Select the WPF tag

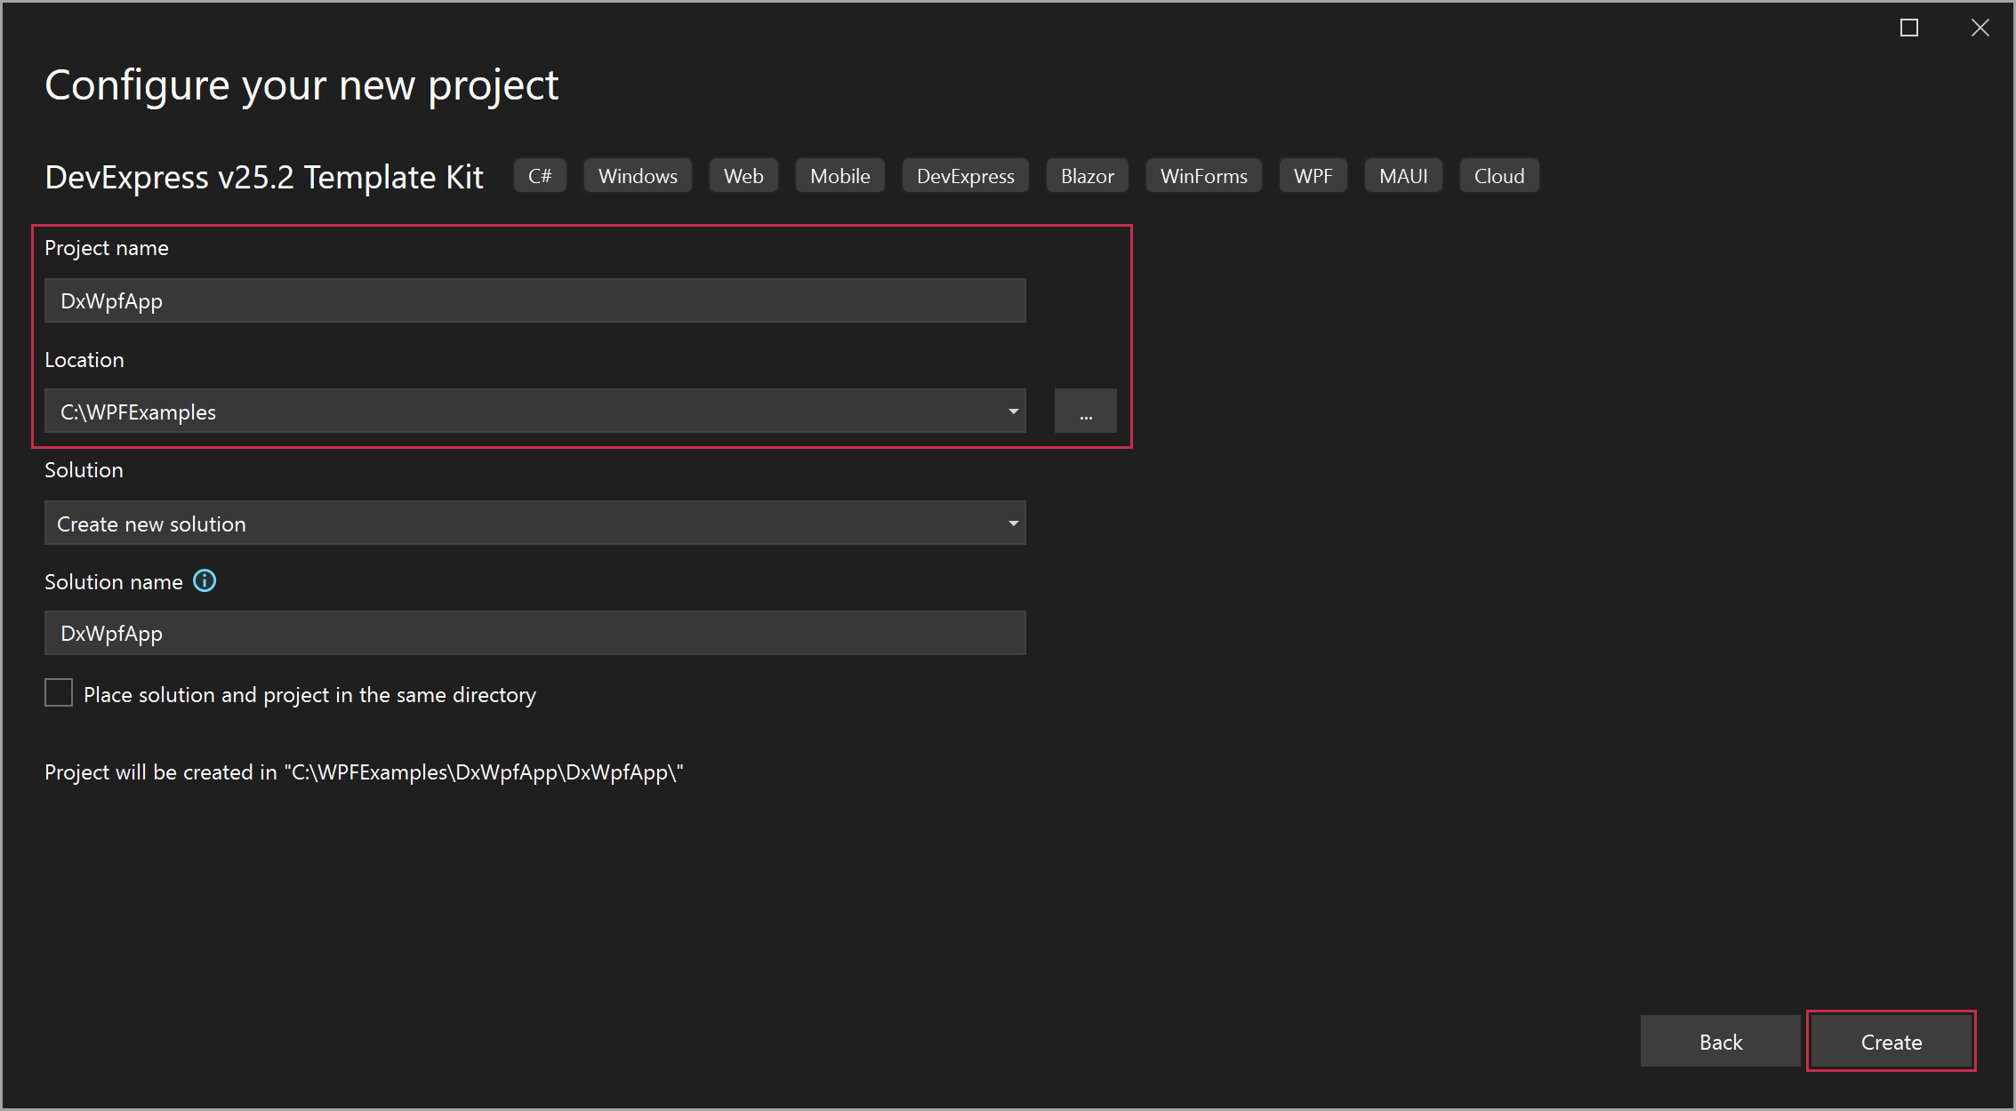[1313, 175]
